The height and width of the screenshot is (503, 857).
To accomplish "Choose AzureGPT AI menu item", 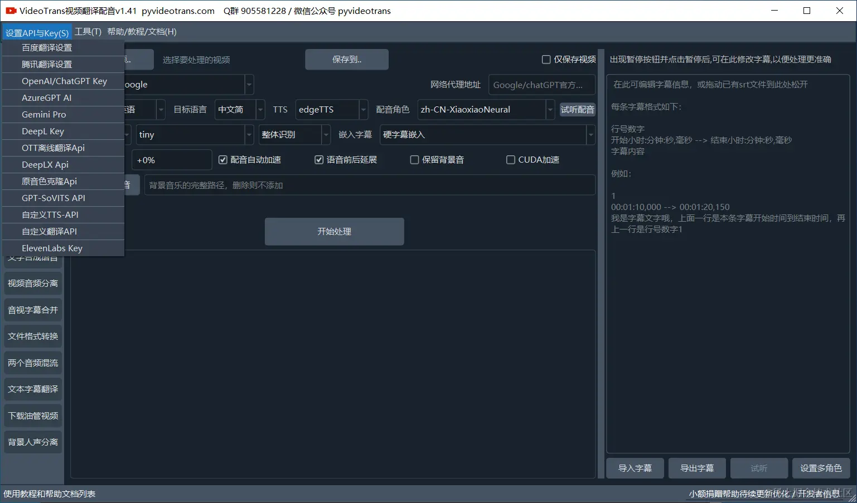I will [63, 98].
